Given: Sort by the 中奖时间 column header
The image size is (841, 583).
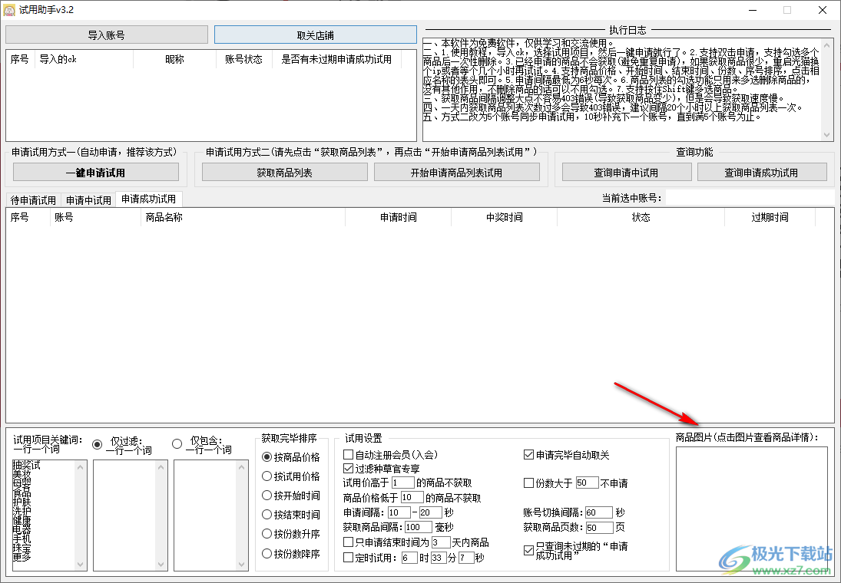Looking at the screenshot, I should [x=504, y=217].
